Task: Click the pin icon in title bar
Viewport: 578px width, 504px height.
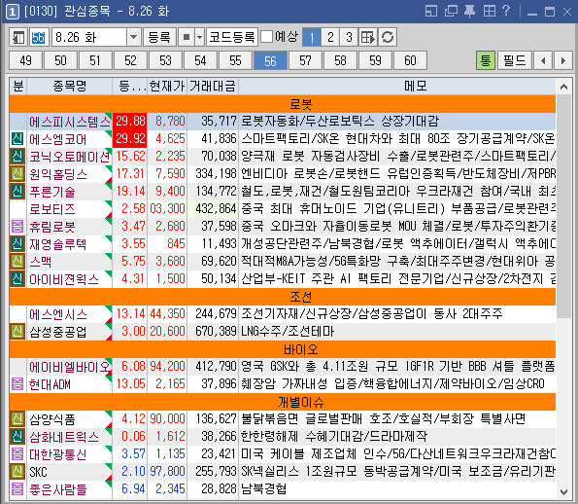Action: click(469, 11)
